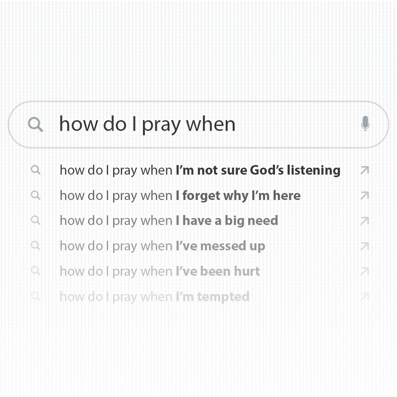Viewport: 397px width, 397px height.
Task: Fill query using arrow next to "big need"
Action: [x=364, y=221]
